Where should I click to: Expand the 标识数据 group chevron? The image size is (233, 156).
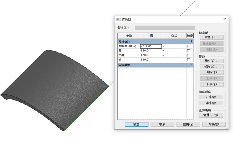coord(191,65)
